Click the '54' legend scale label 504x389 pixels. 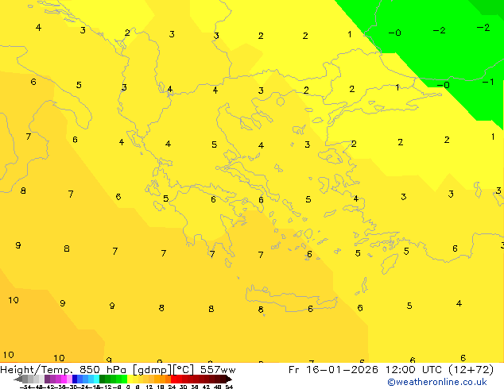pyautogui.click(x=229, y=387)
